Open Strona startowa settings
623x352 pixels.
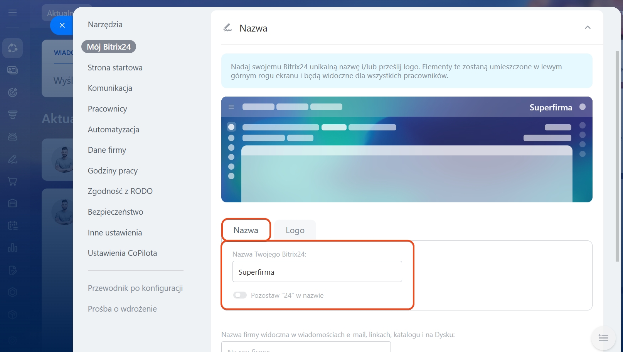[115, 68]
